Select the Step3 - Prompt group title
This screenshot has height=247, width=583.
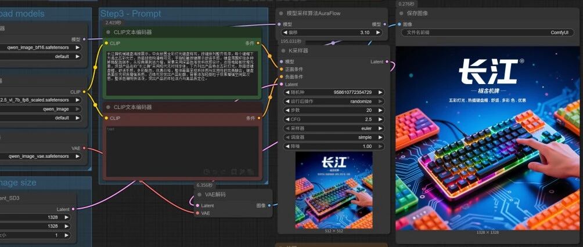[x=131, y=14]
